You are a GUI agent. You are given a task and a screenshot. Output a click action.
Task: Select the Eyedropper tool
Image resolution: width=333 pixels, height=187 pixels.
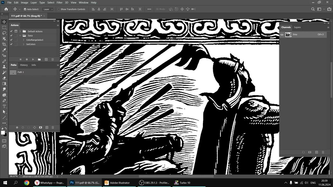point(4,50)
